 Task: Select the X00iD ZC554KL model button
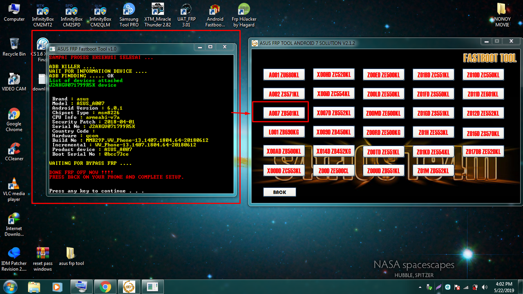tap(333, 94)
